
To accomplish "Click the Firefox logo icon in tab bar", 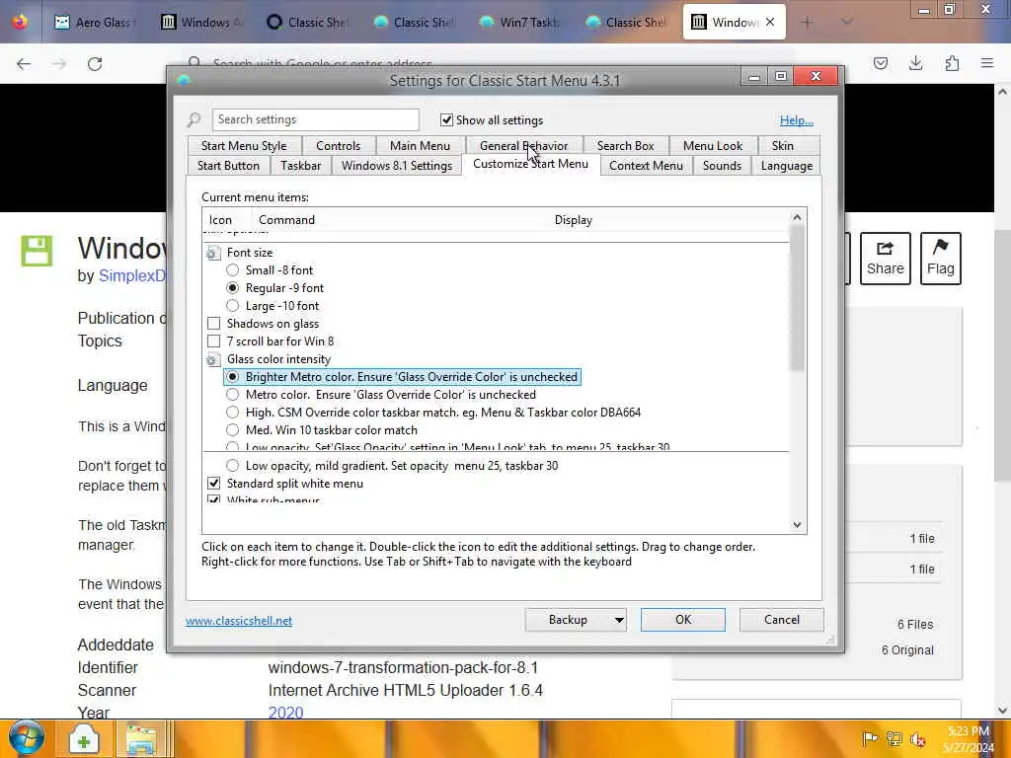I will (x=20, y=22).
